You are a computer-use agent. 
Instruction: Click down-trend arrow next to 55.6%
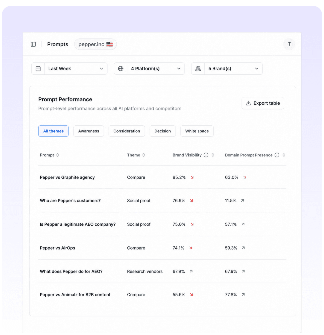click(x=192, y=295)
